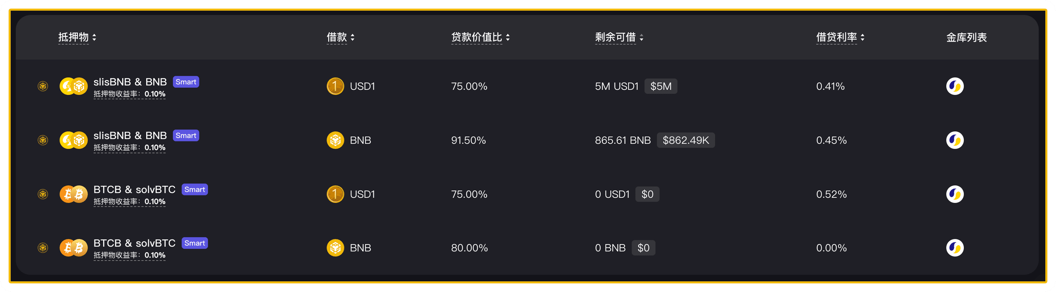Sort by 贷款价值比 column

coord(480,37)
